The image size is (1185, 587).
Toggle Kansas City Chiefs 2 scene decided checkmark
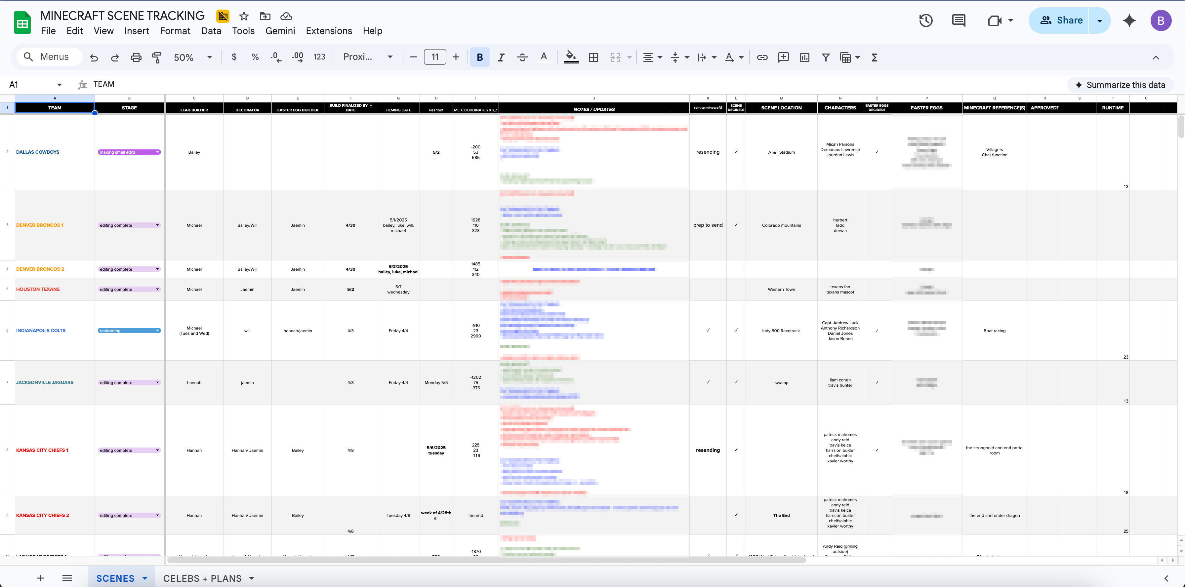coord(736,515)
